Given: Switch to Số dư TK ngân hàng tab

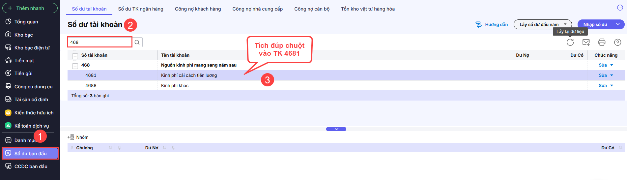Looking at the screenshot, I should (x=141, y=9).
